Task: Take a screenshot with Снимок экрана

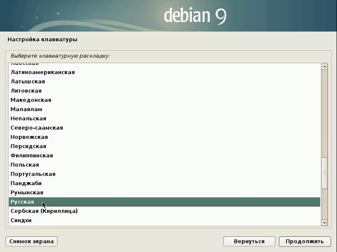Action: 32,241
